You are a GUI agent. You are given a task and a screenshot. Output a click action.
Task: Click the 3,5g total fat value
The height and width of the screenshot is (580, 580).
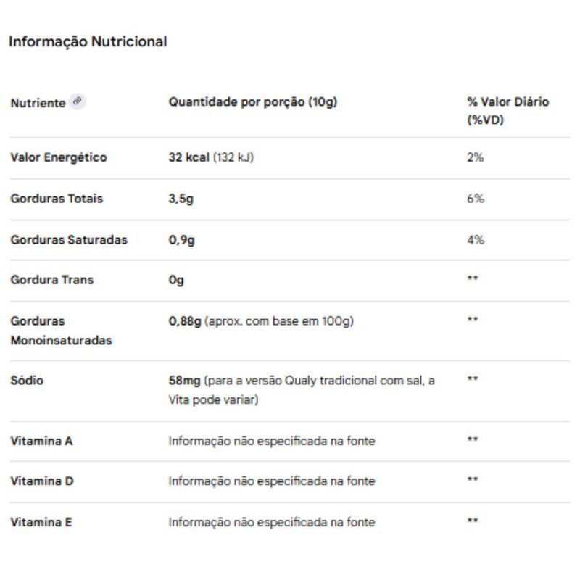click(181, 199)
